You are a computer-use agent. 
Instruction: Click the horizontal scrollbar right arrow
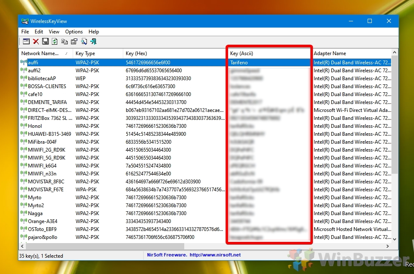click(388, 246)
